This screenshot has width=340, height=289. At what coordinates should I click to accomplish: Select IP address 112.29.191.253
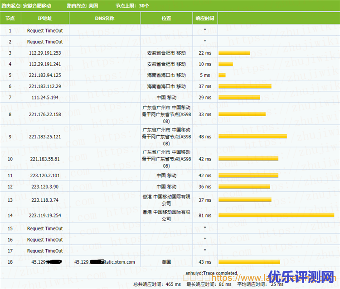pyautogui.click(x=45, y=53)
